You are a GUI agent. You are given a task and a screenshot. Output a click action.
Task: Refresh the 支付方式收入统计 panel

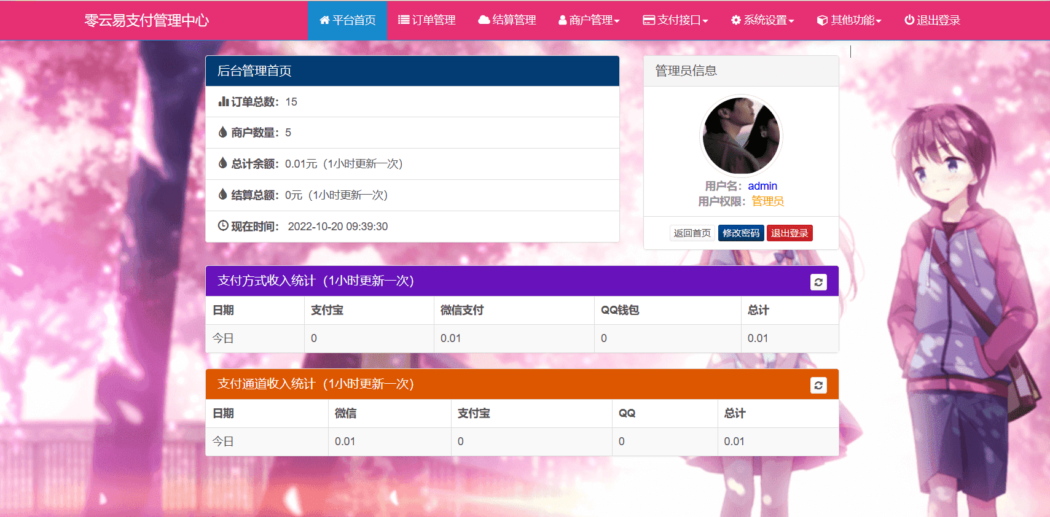coord(818,282)
